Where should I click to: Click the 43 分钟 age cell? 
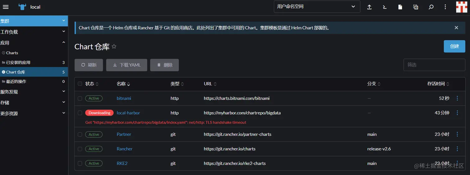[442, 113]
